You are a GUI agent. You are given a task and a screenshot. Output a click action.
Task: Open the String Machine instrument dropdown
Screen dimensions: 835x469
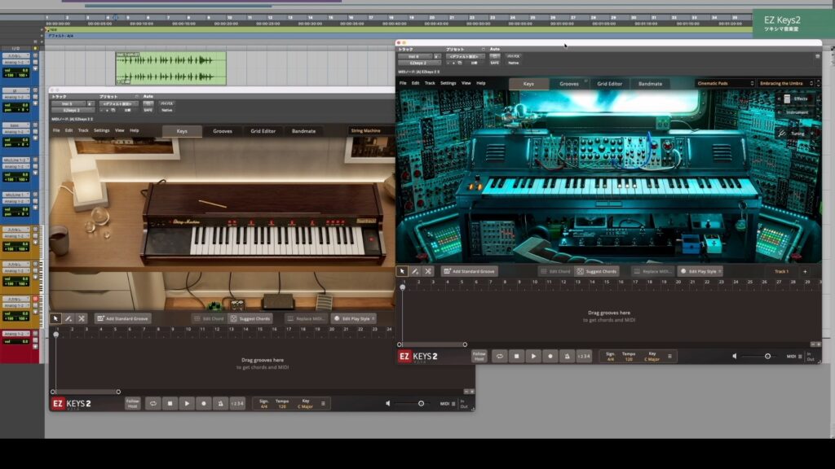[x=369, y=130]
